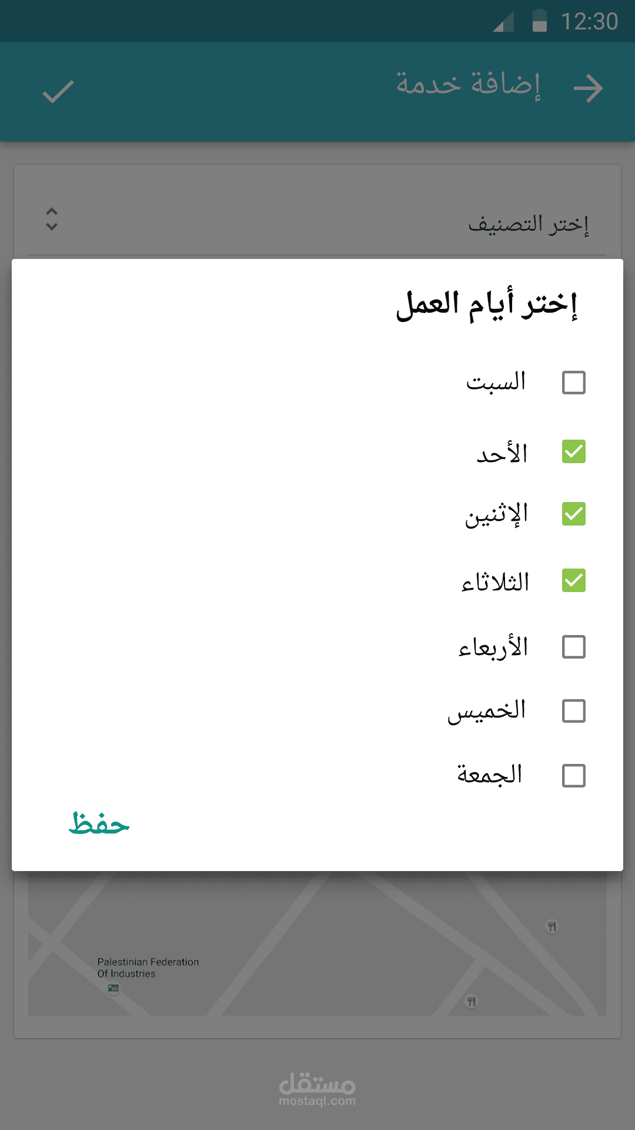
Task: Uncheck the الثلاثاء checkbox
Action: tap(574, 580)
